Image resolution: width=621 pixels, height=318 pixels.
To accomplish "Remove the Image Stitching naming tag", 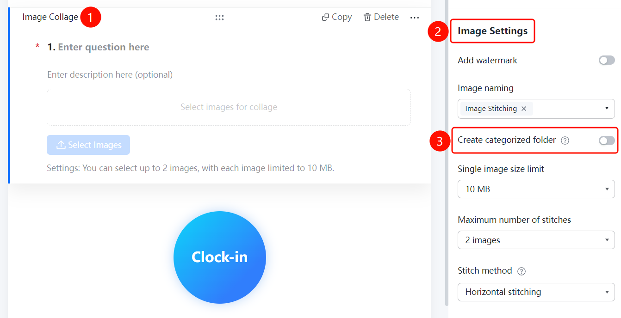I will tap(524, 109).
